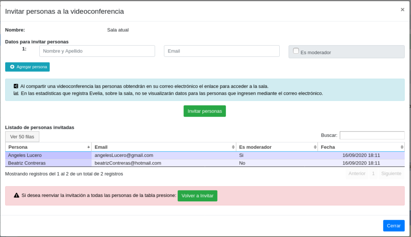
Task: Sort table by Persona column arrow
Action: (x=89, y=147)
